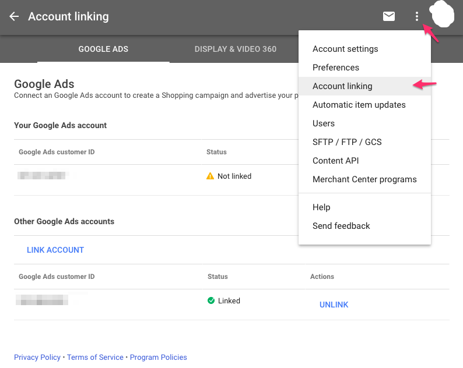Screen dimensions: 463x368
Task: Switch to Display & Video 360 tab
Action: pos(236,49)
